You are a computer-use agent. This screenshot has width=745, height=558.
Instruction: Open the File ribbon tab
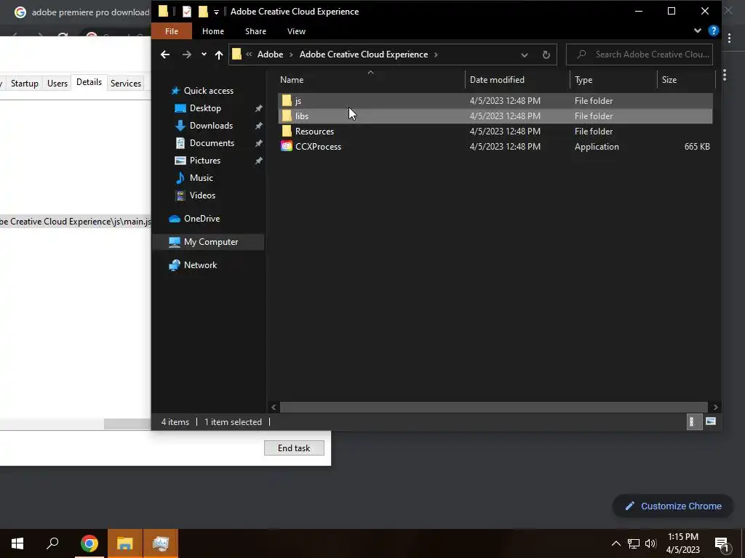coord(172,31)
